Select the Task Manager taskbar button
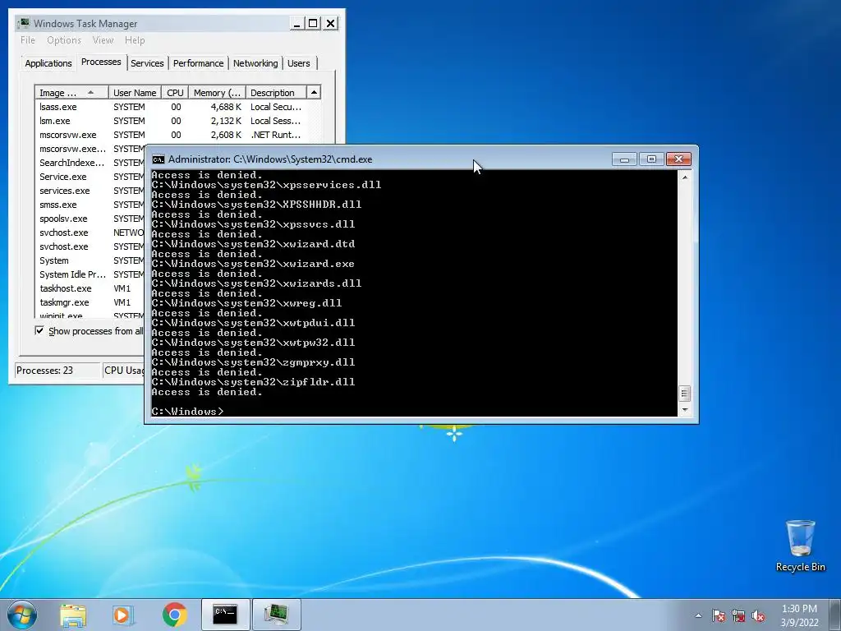Viewport: 841px width, 631px height. pyautogui.click(x=276, y=615)
